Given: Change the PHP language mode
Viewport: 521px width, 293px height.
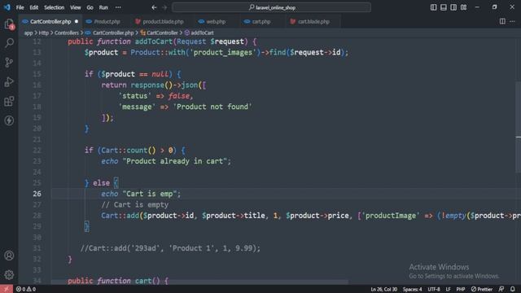Looking at the screenshot, I should (461, 289).
